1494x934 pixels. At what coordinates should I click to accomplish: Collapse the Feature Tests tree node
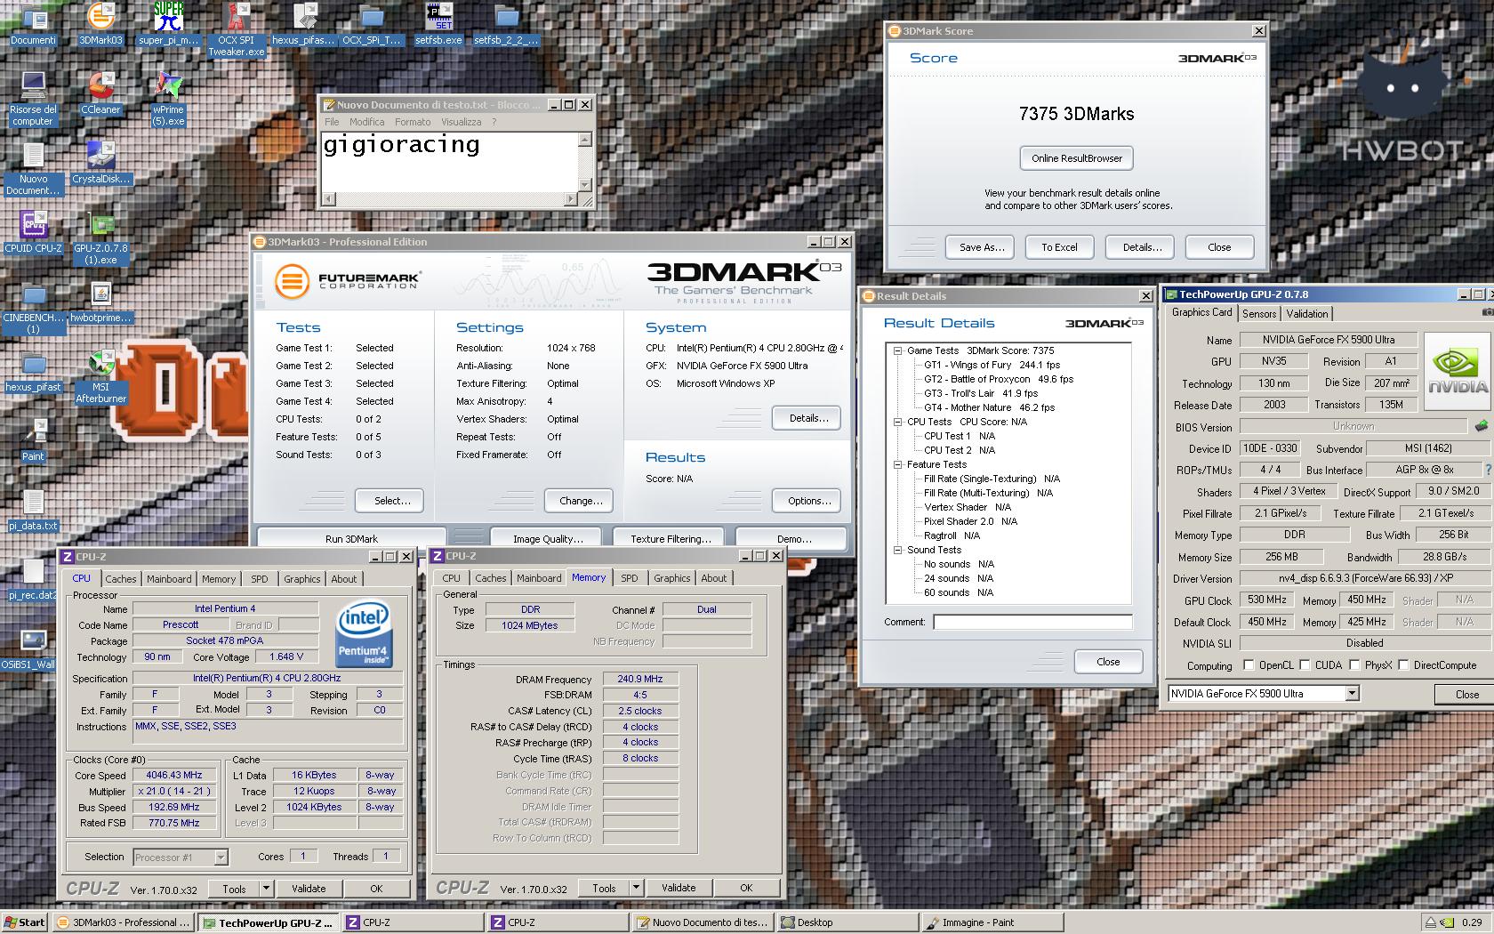[x=898, y=464]
